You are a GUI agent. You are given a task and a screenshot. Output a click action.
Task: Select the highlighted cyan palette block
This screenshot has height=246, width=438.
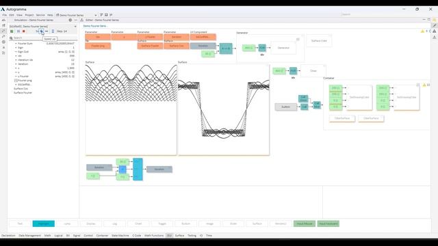pyautogui.click(x=44, y=223)
